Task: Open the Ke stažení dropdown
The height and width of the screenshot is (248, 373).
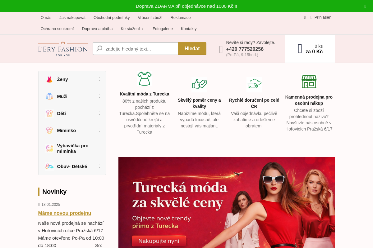Action: coord(132,29)
